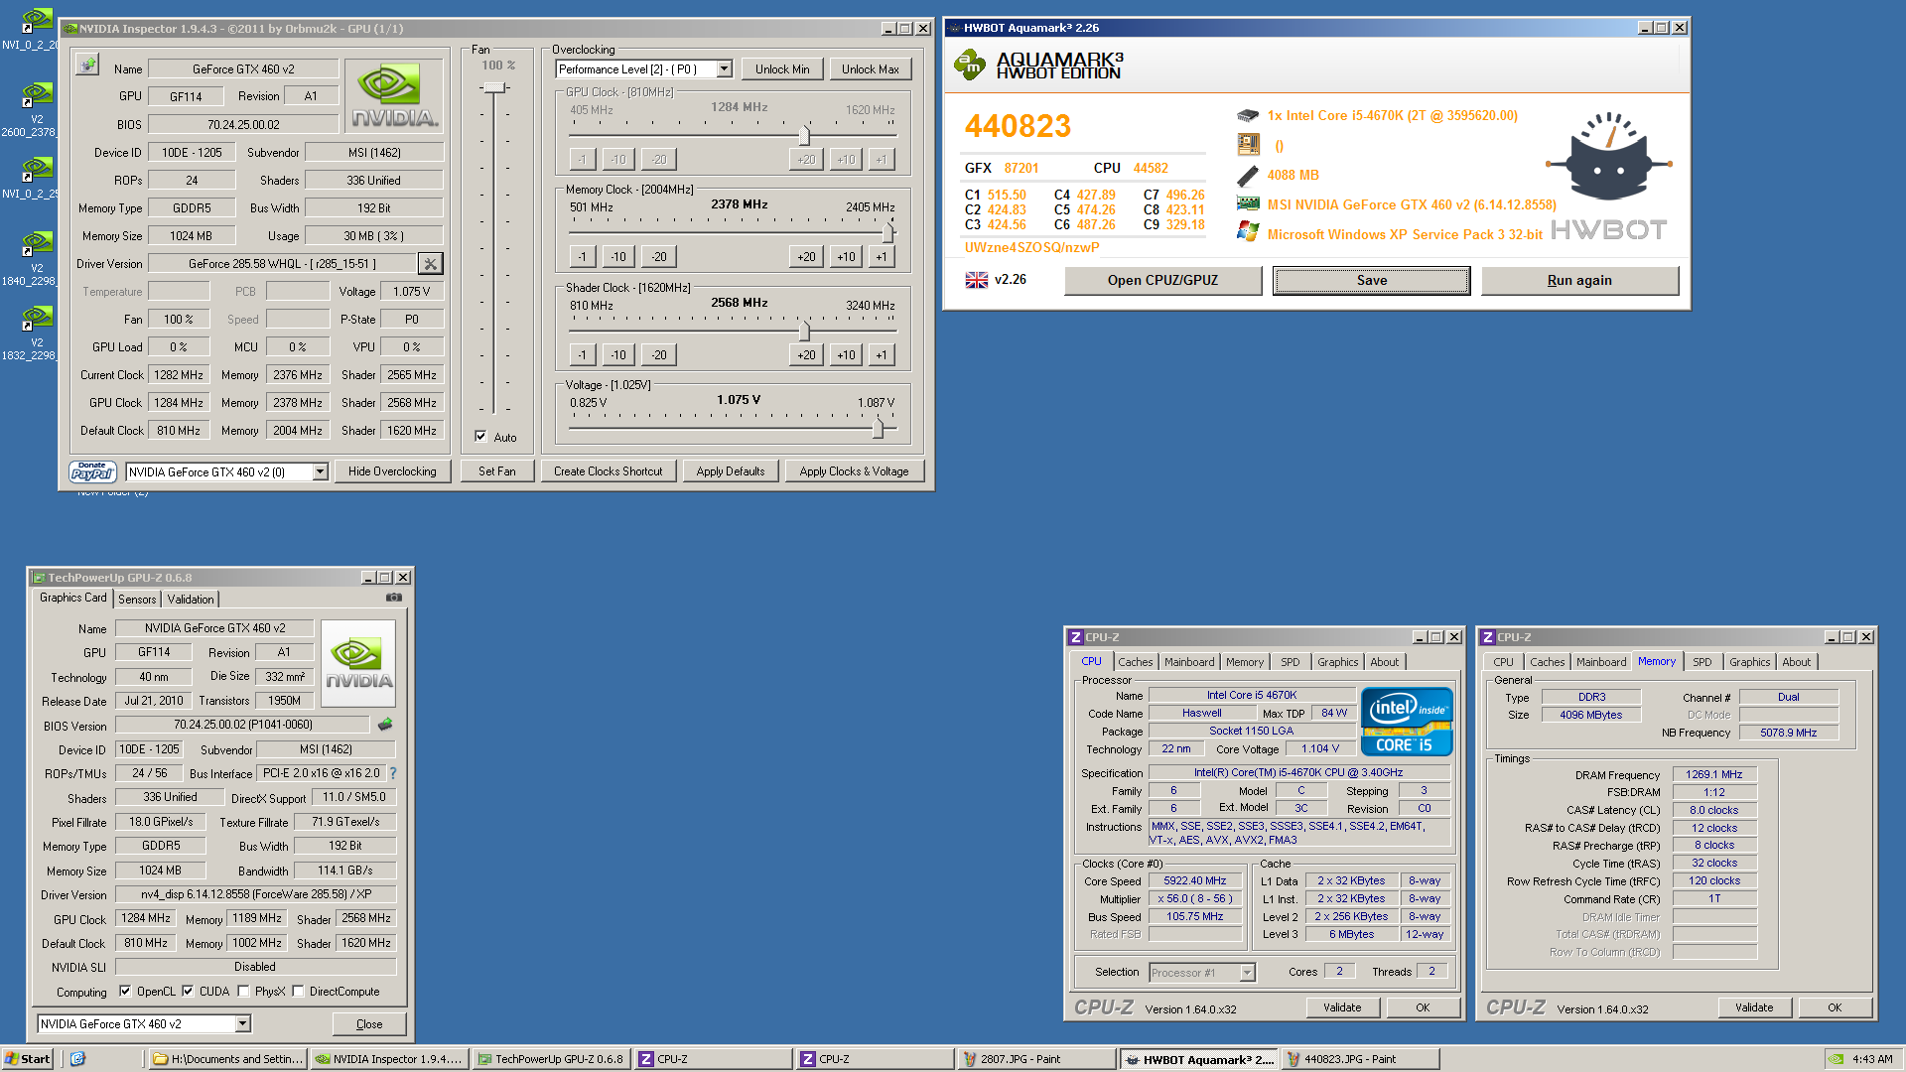Click the Donate PayPal icon
Viewport: 1906px width, 1072px height.
(x=92, y=471)
